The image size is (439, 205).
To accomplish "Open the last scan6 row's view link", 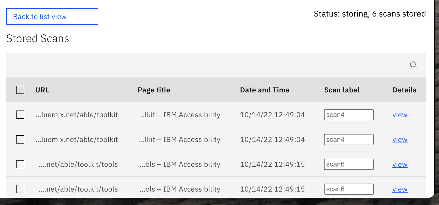I will pos(400,189).
